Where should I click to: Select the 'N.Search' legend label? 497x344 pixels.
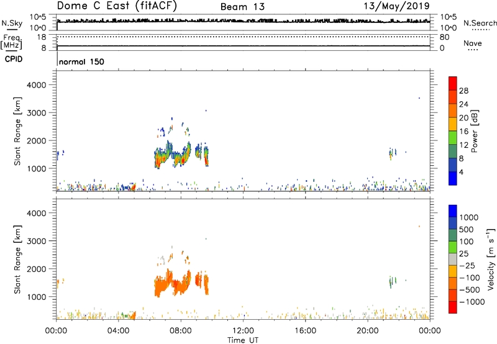coord(480,23)
